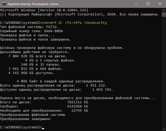Click the 'Свободно: 4142968 КБ' line
The image size is (166, 131).
44,106
